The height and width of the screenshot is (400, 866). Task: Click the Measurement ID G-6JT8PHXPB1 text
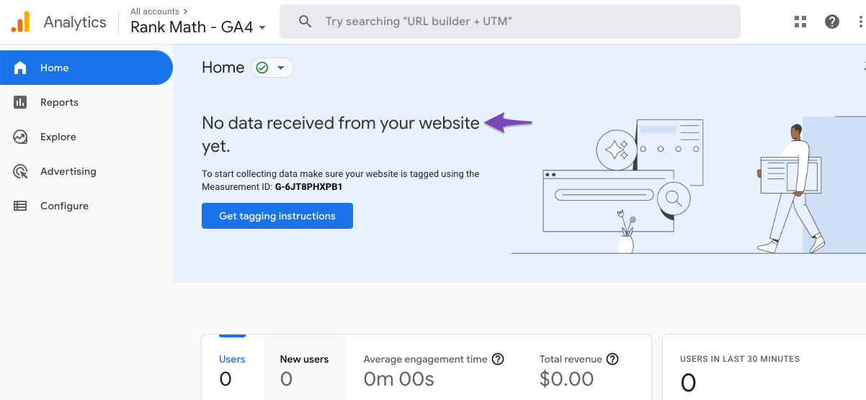308,187
